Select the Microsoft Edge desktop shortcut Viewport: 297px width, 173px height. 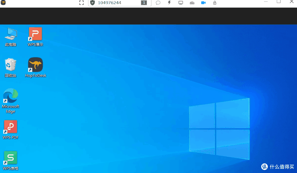11,101
